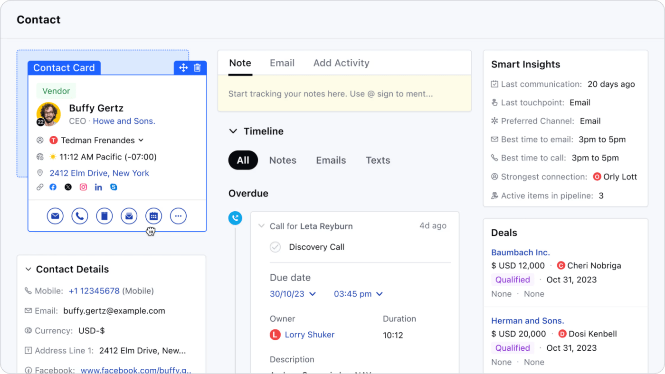665x374 pixels.
Task: Click the Preferred Channel snowflake icon
Action: click(494, 121)
